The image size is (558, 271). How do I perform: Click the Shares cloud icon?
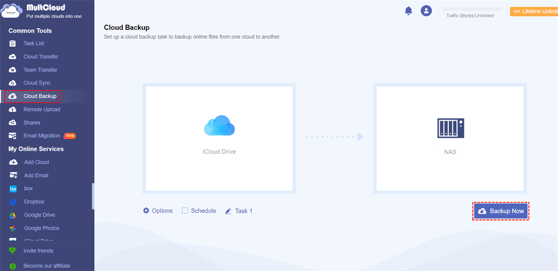[13, 123]
